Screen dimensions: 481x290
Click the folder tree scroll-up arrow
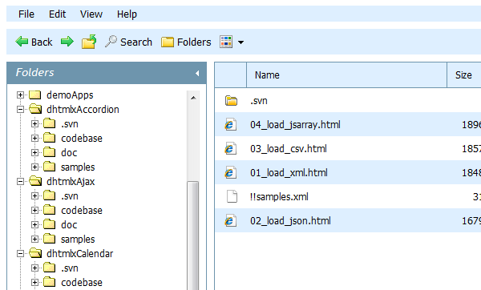pos(193,98)
